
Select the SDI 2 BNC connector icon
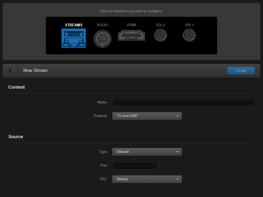pyautogui.click(x=160, y=35)
